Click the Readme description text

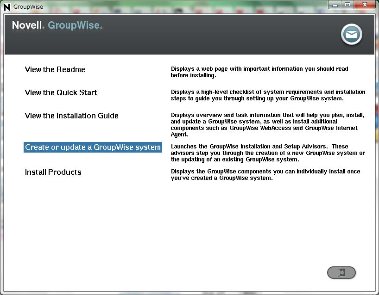click(x=259, y=72)
